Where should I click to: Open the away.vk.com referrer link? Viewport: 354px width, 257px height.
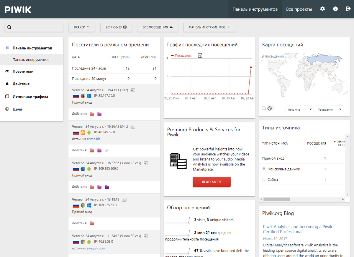pyautogui.click(x=96, y=248)
